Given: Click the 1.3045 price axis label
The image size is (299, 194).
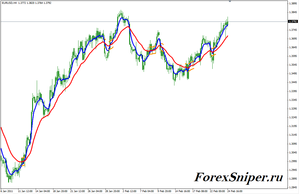Looking at the screenshot, I should click(x=293, y=153).
